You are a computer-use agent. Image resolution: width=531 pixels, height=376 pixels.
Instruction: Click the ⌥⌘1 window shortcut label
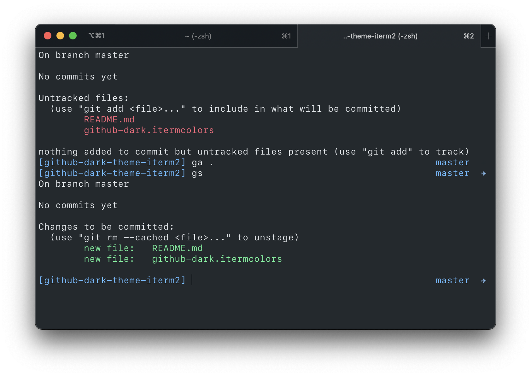pos(96,36)
